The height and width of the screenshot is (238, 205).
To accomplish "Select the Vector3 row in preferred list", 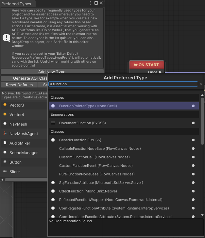I will [24, 105].
